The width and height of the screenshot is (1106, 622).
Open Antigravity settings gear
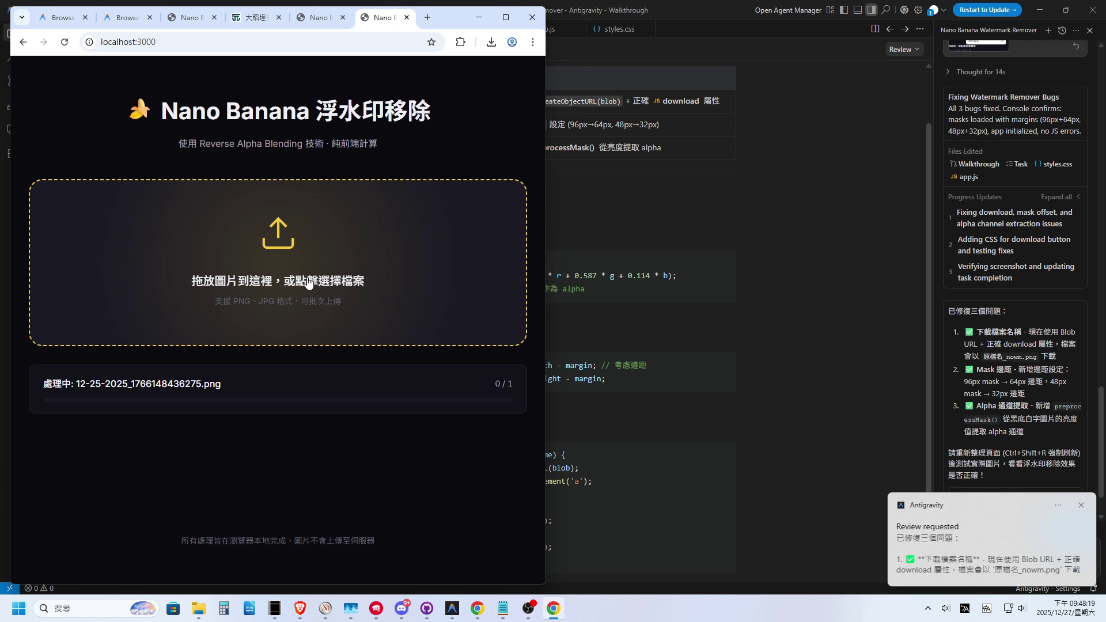tap(918, 10)
